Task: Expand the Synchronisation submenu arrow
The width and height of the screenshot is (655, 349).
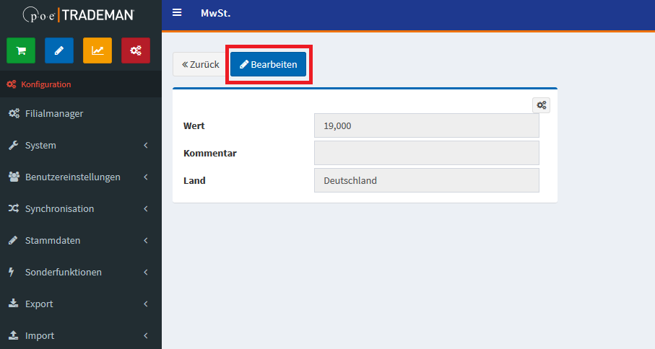Action: point(145,209)
